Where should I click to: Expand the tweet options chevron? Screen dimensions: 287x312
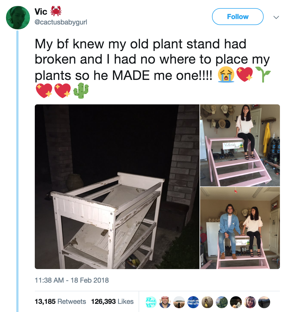276,17
